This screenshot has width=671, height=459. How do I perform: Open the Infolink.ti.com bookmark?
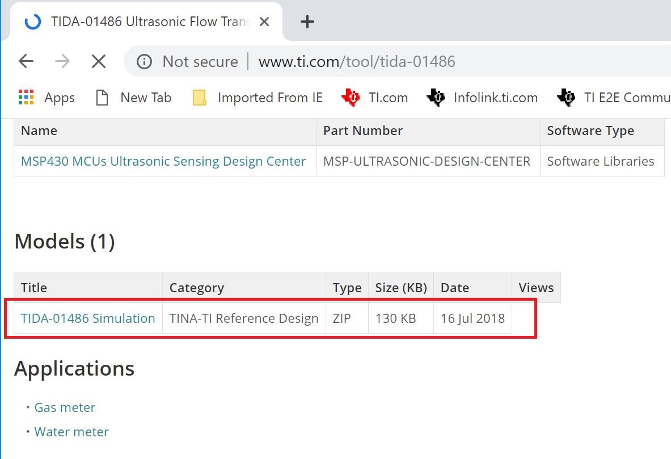point(483,98)
